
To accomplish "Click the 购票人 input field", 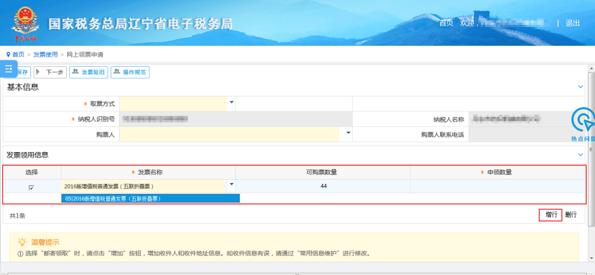I will pos(229,134).
